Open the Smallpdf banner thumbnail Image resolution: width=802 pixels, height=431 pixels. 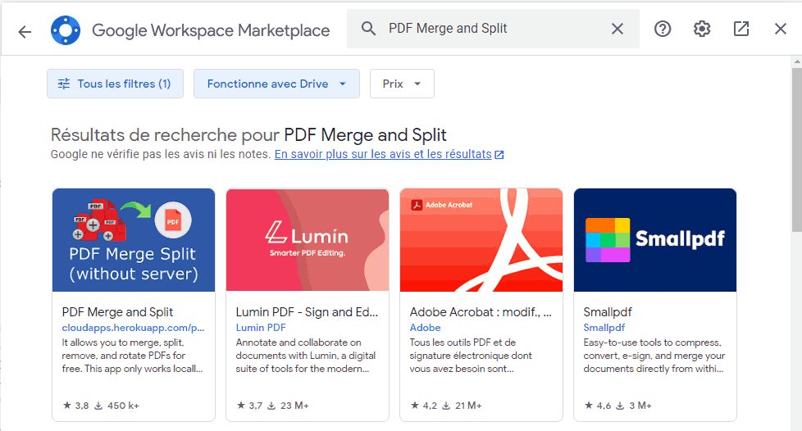[655, 240]
